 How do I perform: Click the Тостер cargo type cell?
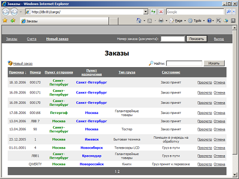(x=127, y=129)
